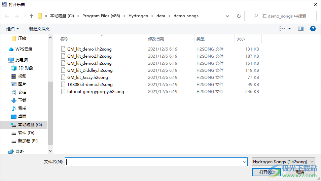Image resolution: width=321 pixels, height=181 pixels.
Task: Open the file name history dropdown
Action: (244, 162)
